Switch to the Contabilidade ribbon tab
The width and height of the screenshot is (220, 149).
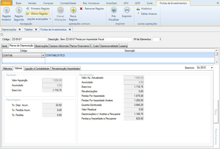(x=68, y=3)
